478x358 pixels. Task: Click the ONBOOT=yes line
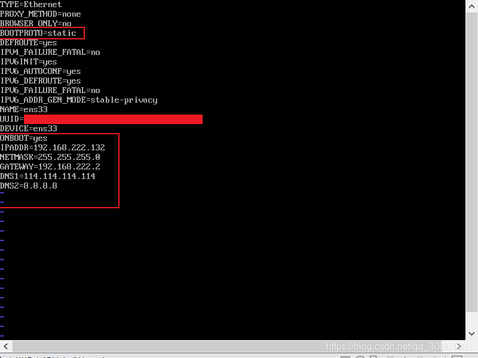[x=24, y=138]
